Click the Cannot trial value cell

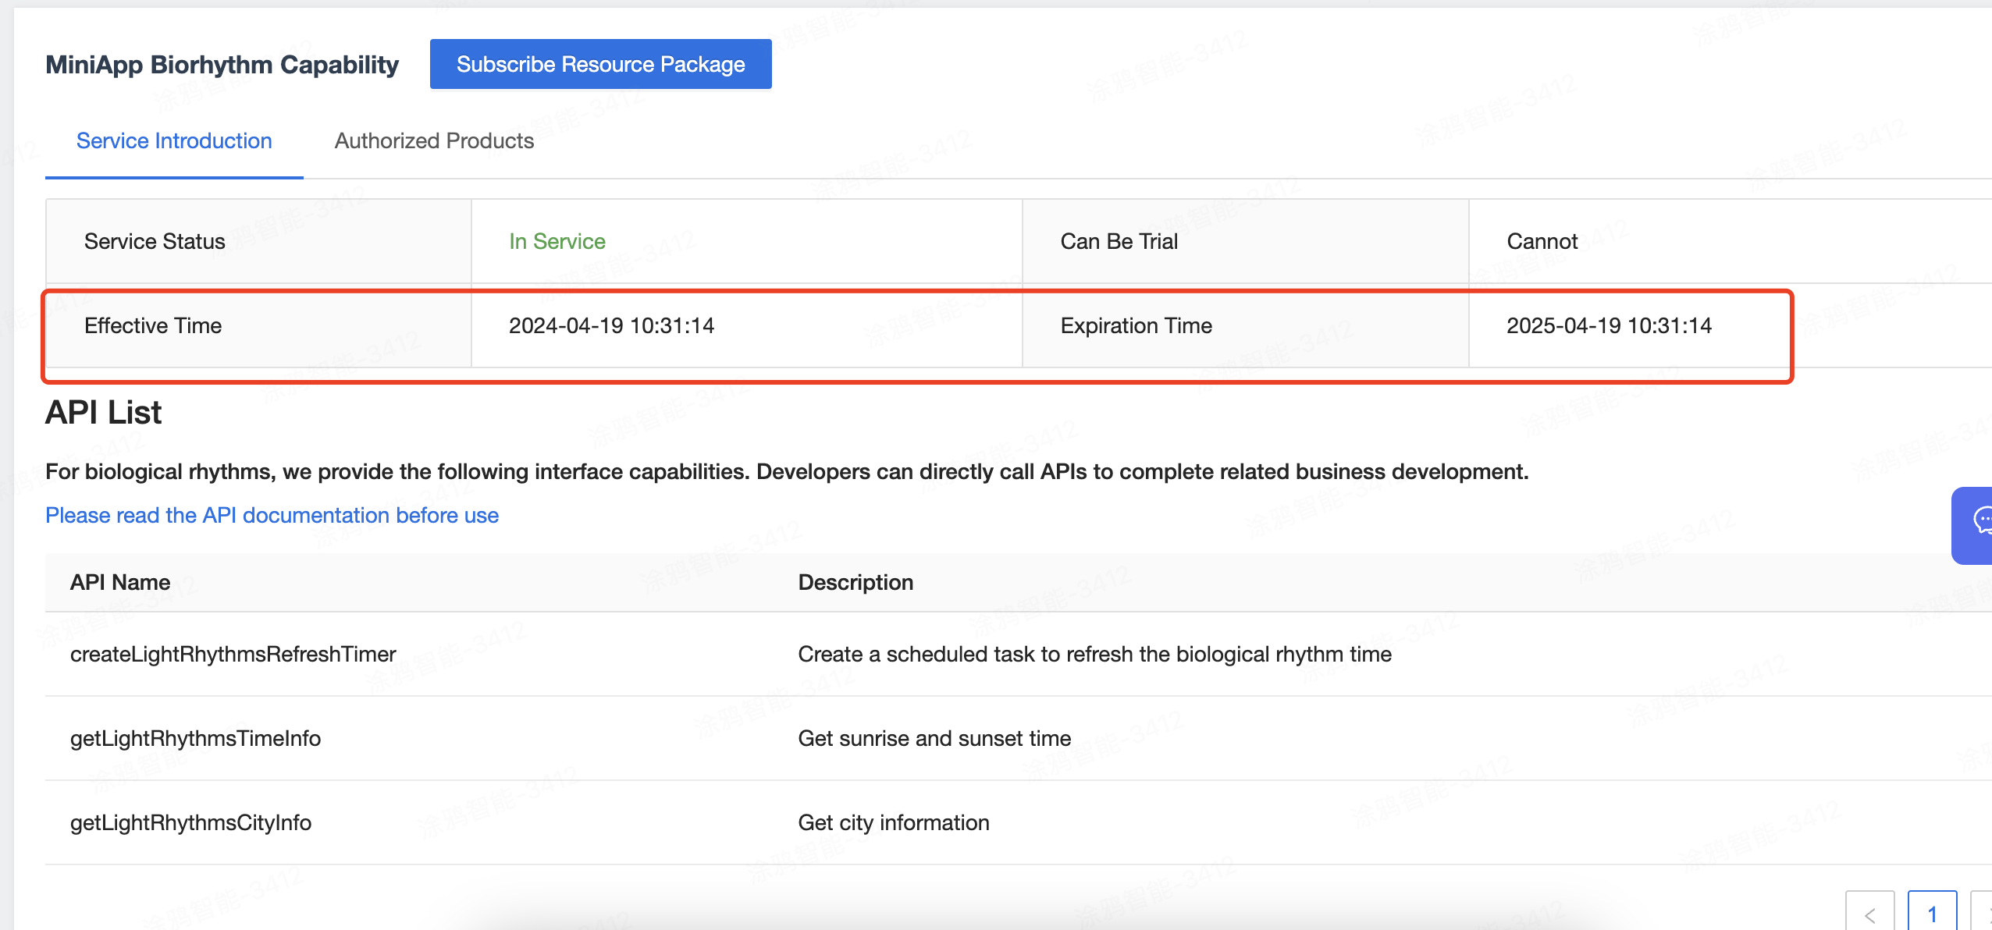(1542, 242)
